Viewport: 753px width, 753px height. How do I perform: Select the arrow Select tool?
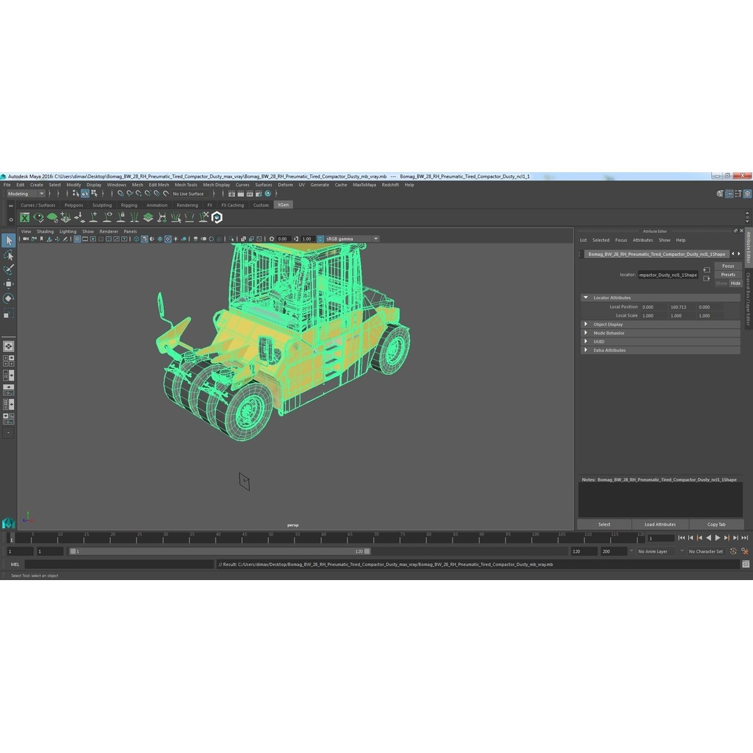click(x=8, y=241)
